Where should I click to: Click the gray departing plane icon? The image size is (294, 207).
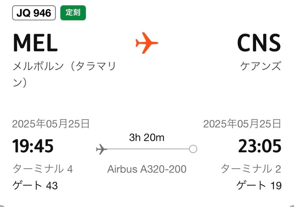click(101, 149)
